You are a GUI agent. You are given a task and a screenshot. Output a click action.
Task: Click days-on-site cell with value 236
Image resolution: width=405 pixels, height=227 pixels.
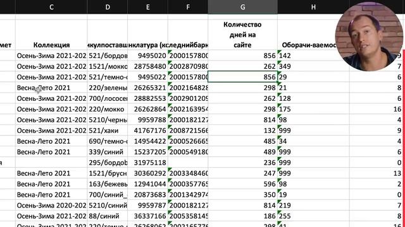(x=243, y=163)
